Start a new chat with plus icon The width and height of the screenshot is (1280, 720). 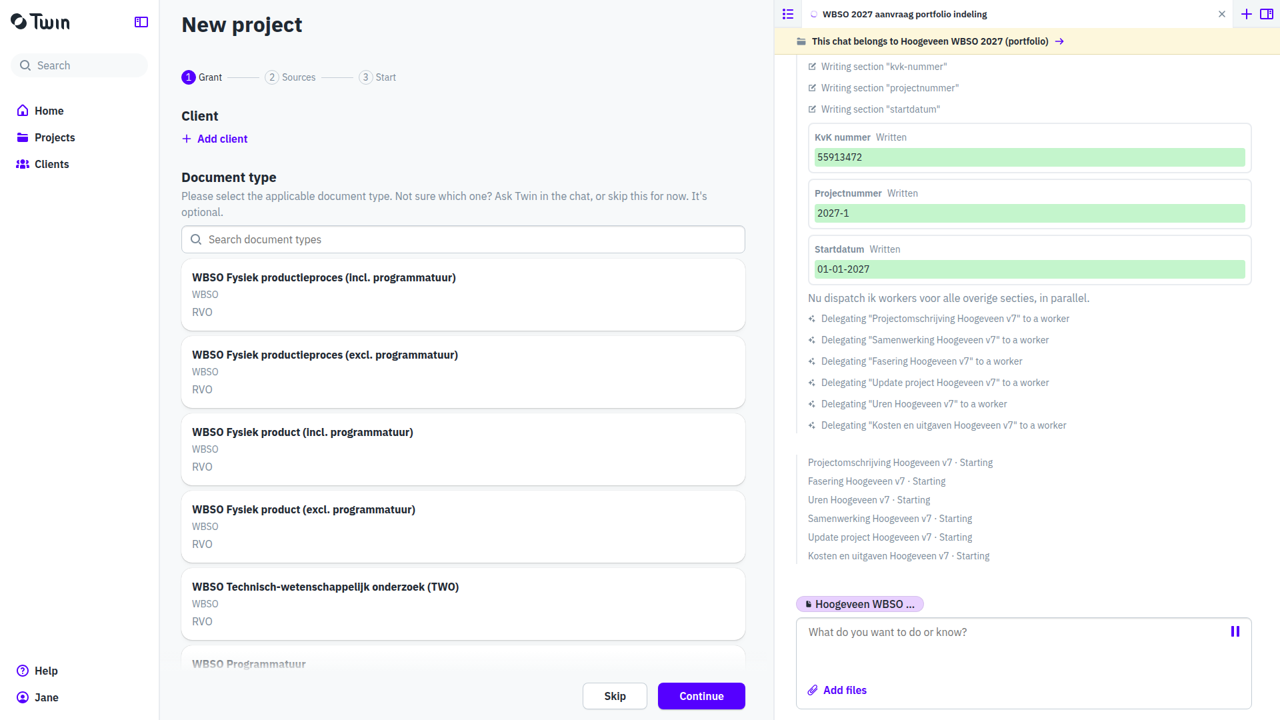click(1247, 14)
